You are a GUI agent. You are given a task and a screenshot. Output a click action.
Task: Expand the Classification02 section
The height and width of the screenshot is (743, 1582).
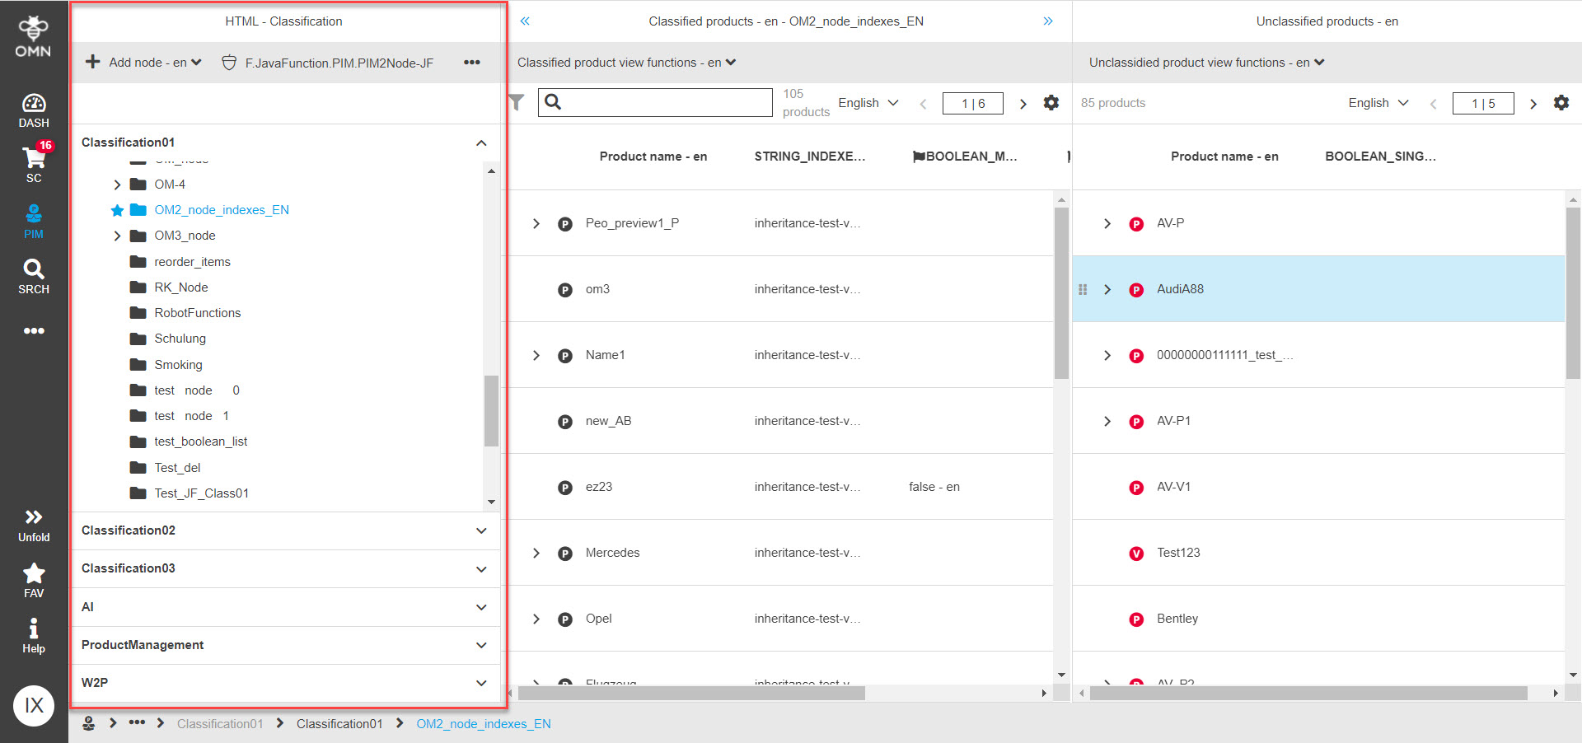click(481, 530)
